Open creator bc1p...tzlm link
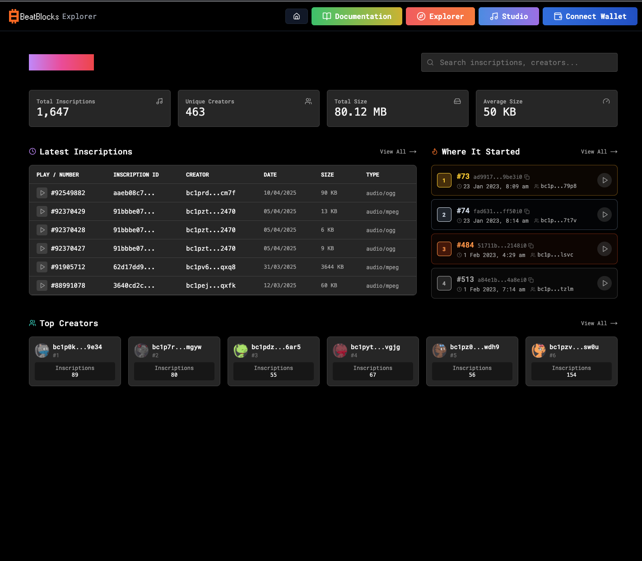Screen dimensions: 642x561 pyautogui.click(x=555, y=289)
